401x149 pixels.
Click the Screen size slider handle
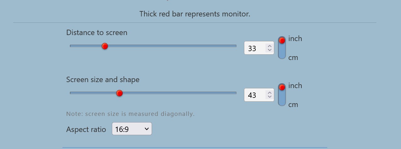point(119,93)
